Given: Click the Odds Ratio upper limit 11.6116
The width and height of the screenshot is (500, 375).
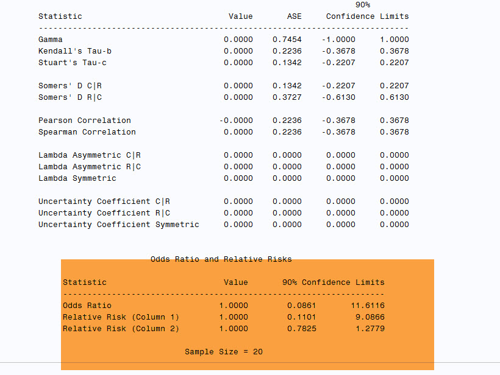Looking at the screenshot, I should click(x=368, y=306).
